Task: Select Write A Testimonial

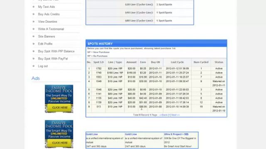Action: [x=51, y=29]
